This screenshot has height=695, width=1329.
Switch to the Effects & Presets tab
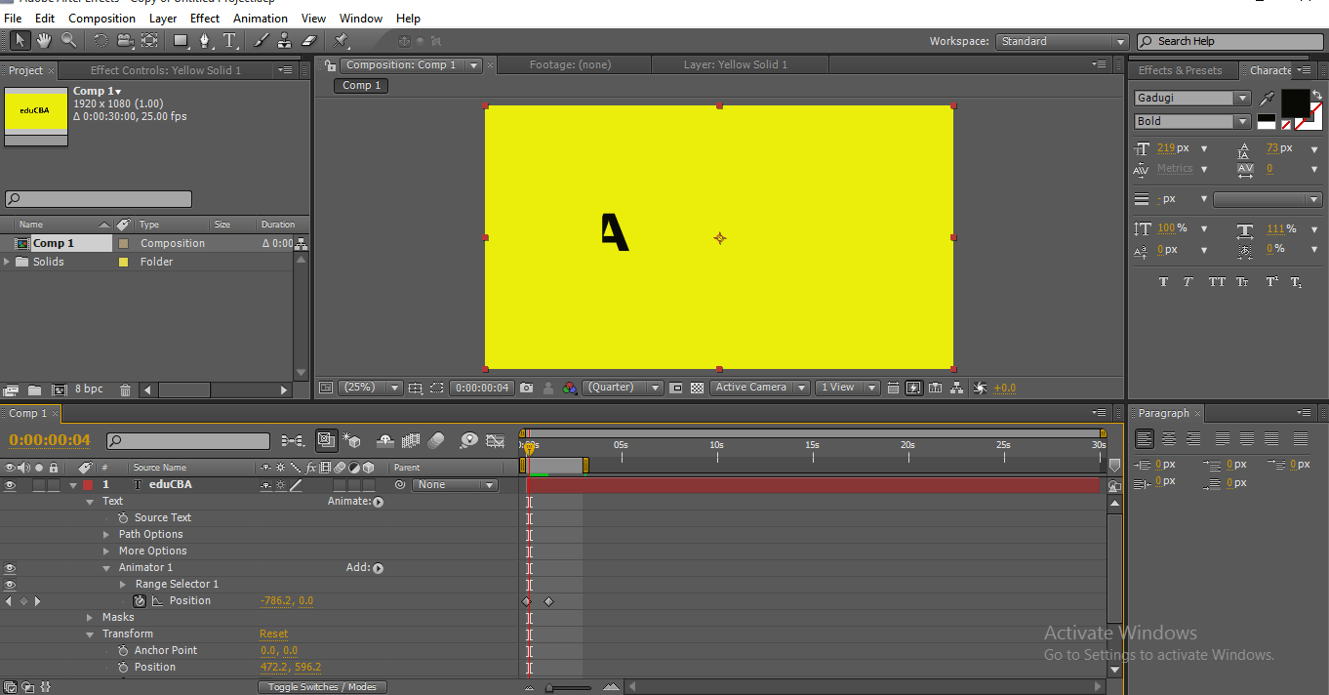click(x=1180, y=70)
